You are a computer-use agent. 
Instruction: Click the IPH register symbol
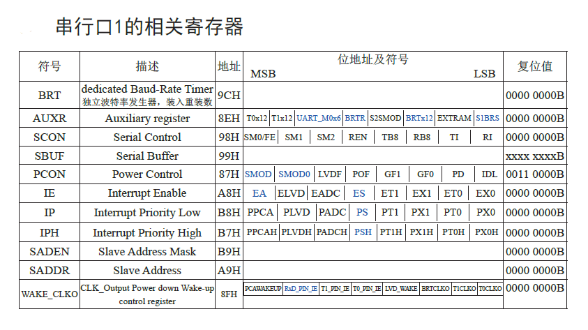pos(49,233)
